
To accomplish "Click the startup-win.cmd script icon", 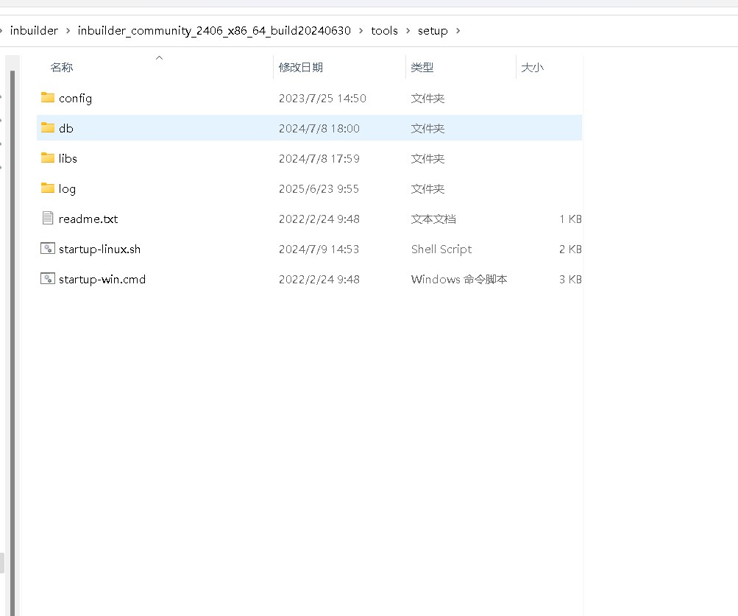I will pyautogui.click(x=46, y=279).
